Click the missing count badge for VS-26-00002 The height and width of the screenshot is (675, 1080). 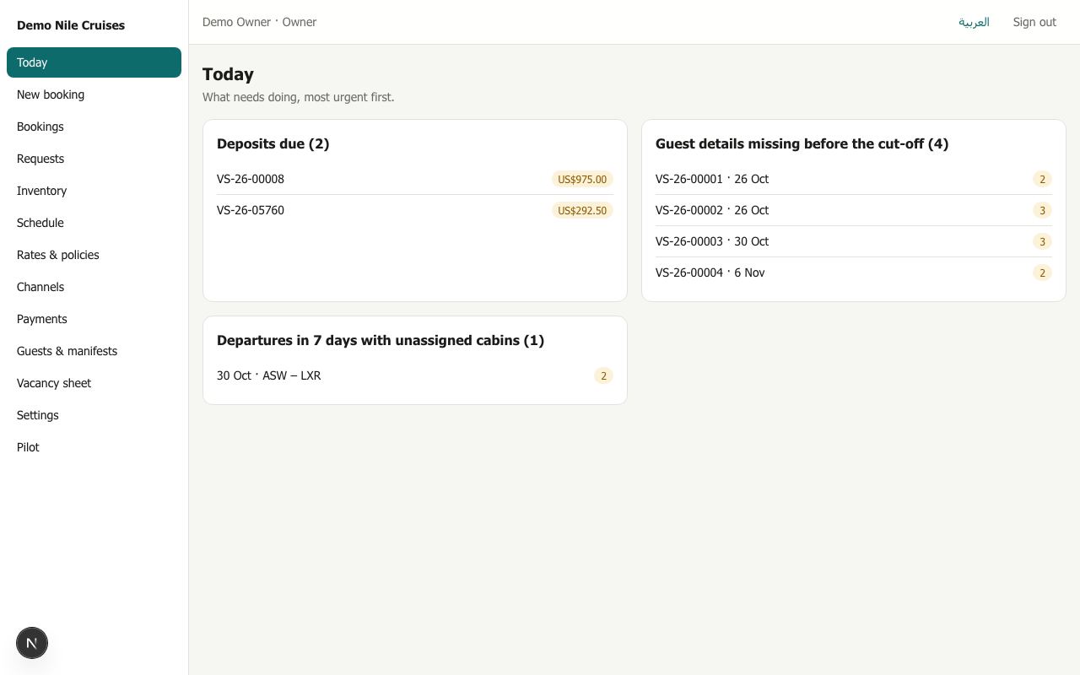click(x=1042, y=210)
